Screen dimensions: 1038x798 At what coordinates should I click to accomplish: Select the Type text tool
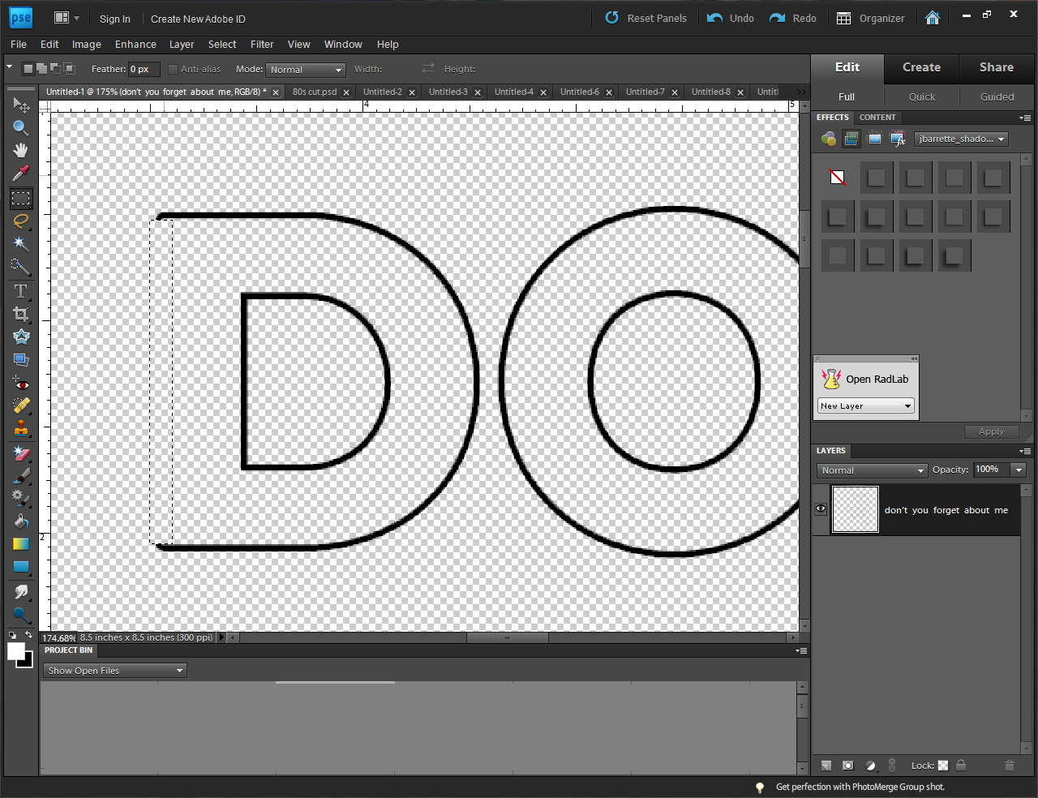[x=21, y=291]
